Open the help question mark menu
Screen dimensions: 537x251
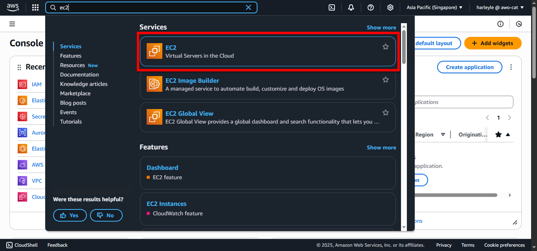point(371,7)
